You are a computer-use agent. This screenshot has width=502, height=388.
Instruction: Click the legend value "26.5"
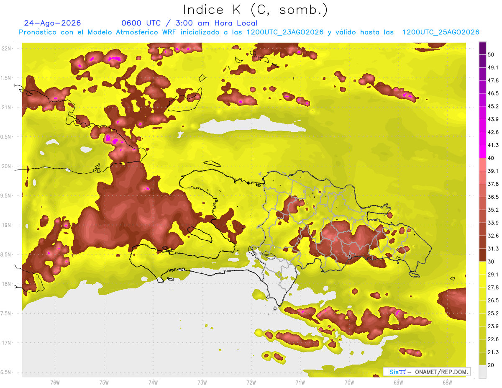493,301
